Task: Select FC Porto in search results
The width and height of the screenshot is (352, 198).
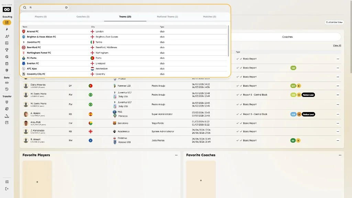Action: click(x=124, y=58)
